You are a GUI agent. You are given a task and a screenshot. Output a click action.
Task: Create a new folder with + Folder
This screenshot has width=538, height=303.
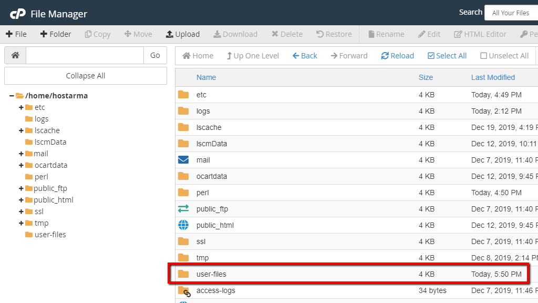click(56, 34)
